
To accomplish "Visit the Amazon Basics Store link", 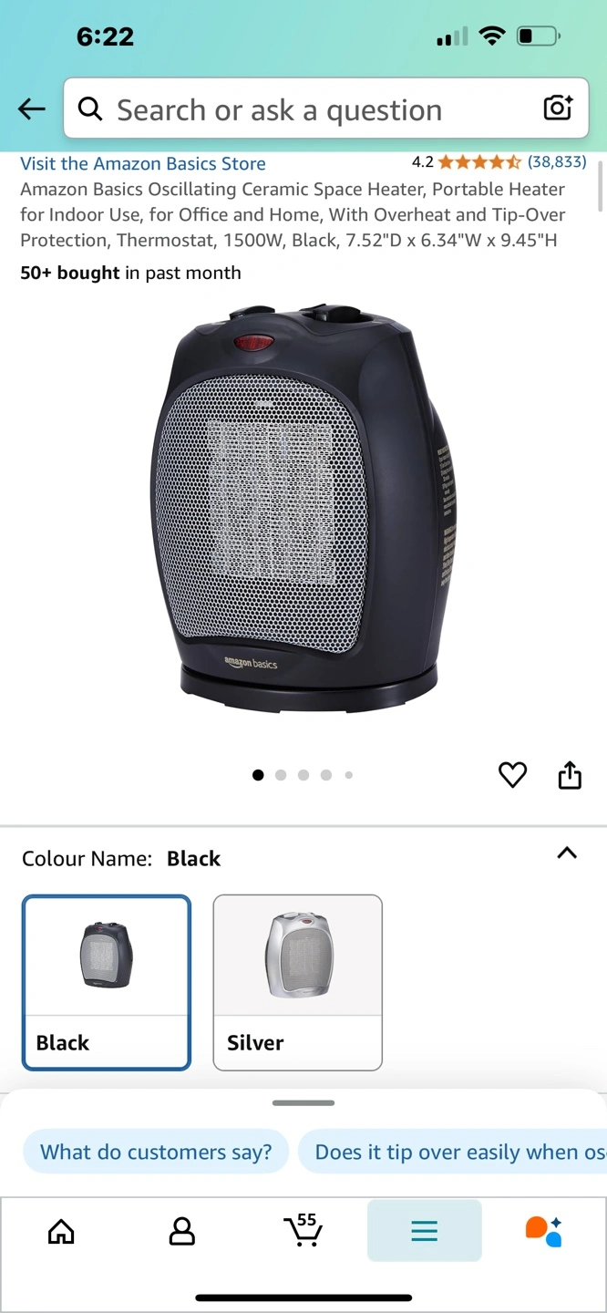I will [x=143, y=164].
